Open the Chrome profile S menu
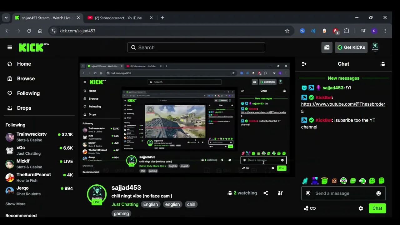 click(x=374, y=31)
